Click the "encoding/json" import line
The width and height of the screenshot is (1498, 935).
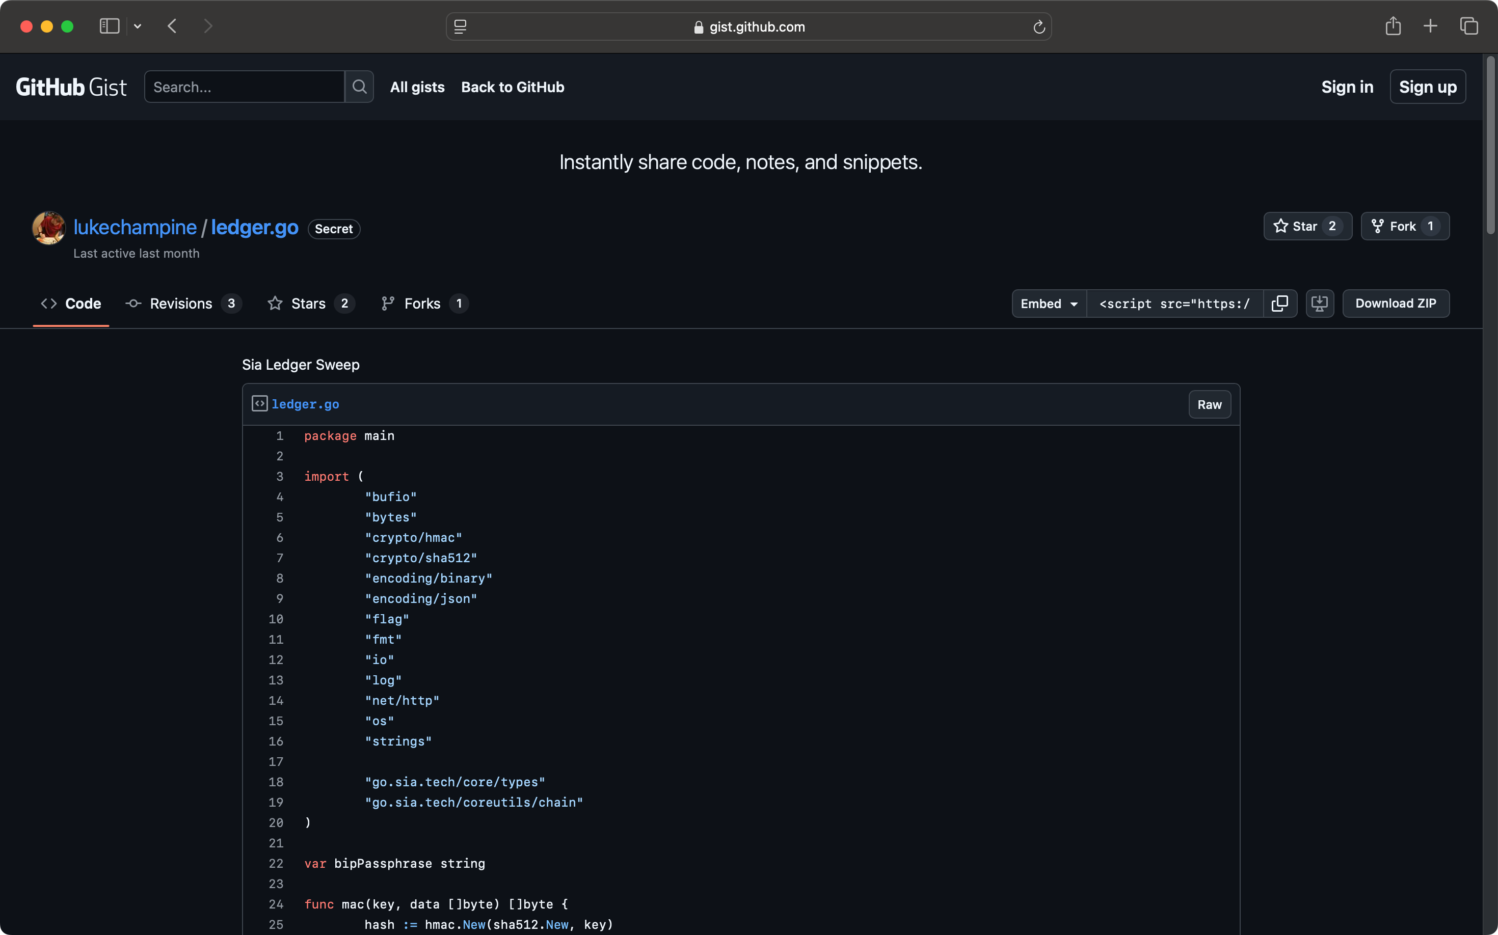(x=421, y=598)
